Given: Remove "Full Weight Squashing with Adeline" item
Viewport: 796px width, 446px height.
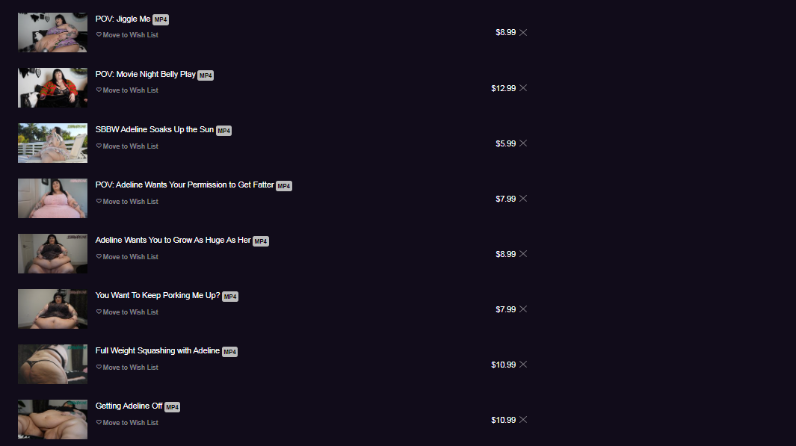Looking at the screenshot, I should tap(523, 365).
